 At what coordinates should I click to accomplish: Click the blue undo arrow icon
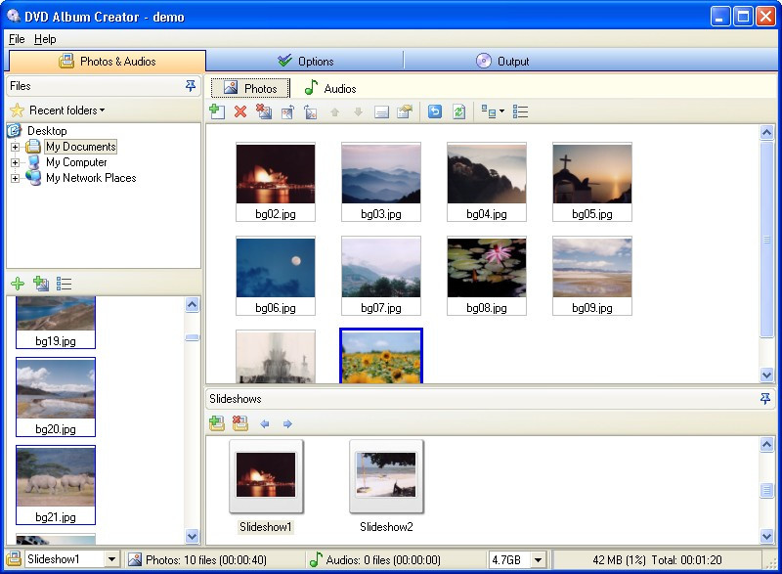[x=435, y=111]
